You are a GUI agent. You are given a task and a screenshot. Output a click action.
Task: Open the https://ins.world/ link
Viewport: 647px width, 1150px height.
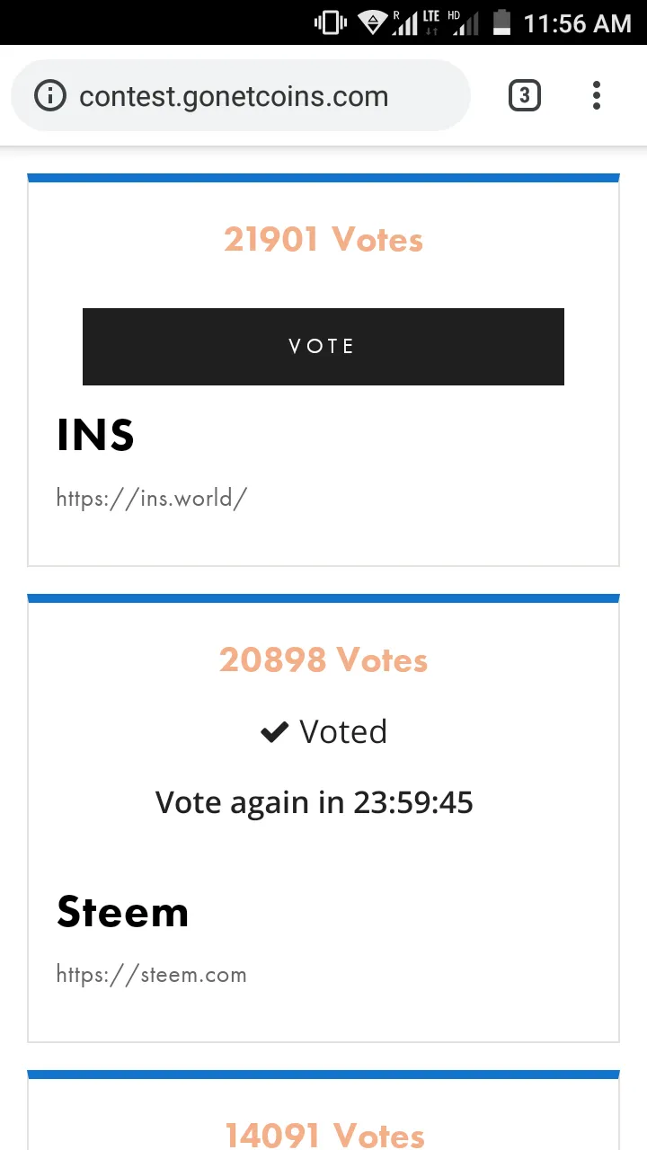click(x=151, y=499)
